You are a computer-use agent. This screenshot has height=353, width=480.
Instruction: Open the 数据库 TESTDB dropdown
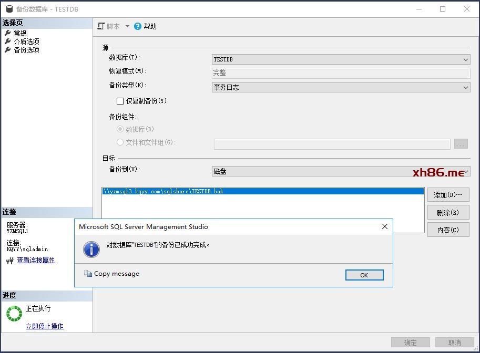466,60
